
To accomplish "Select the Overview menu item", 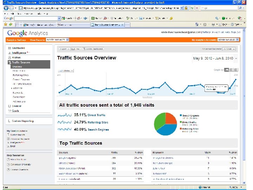I will [x=17, y=66].
